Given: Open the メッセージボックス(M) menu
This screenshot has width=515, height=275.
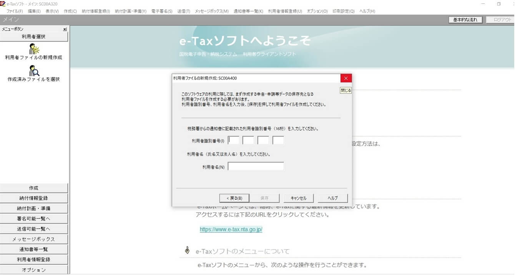Looking at the screenshot, I should (x=212, y=11).
